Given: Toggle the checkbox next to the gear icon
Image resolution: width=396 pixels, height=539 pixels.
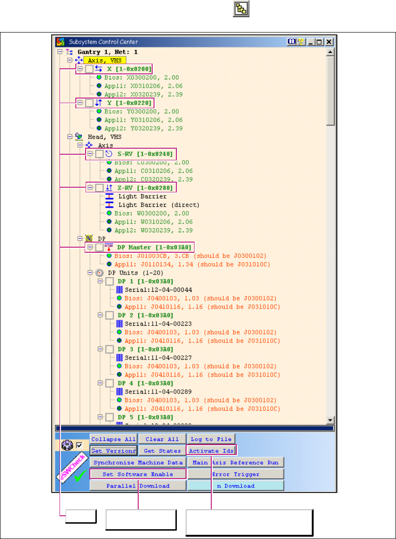Looking at the screenshot, I should click(x=79, y=445).
